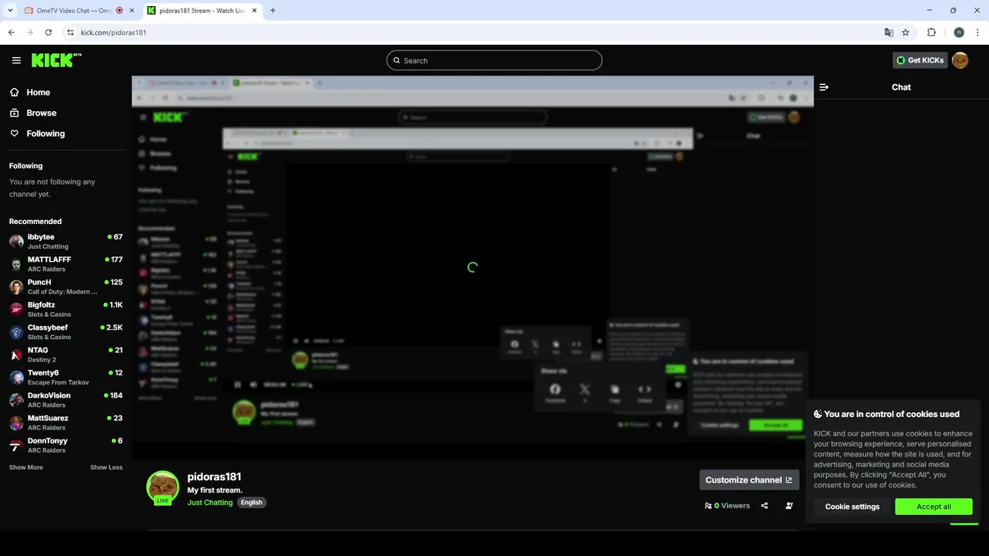The image size is (989, 556).
Task: Click the address bar URL
Action: [114, 32]
